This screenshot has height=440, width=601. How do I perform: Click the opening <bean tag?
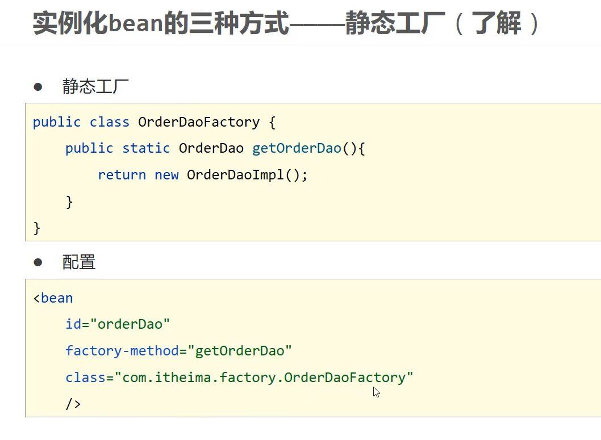click(53, 298)
